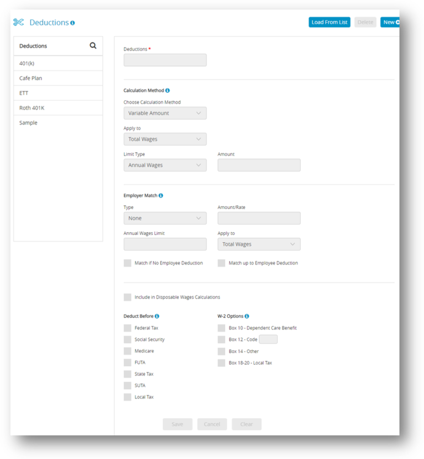Click the info icon beside the Deductions title

point(72,23)
